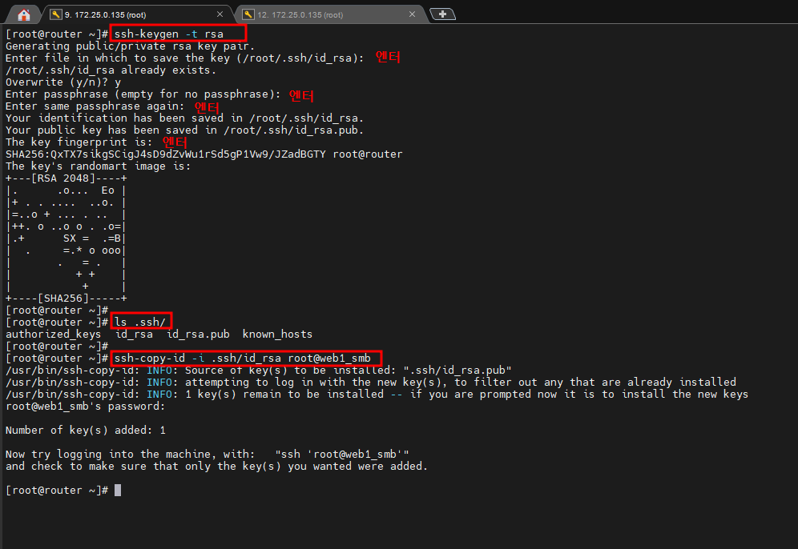Click the 'Overwrite (y/n)? y' line
The height and width of the screenshot is (549, 798).
click(x=63, y=82)
